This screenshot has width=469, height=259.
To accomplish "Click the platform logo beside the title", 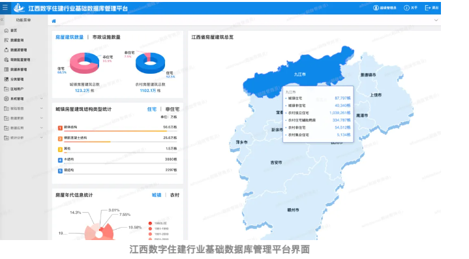I will click(x=19, y=8).
